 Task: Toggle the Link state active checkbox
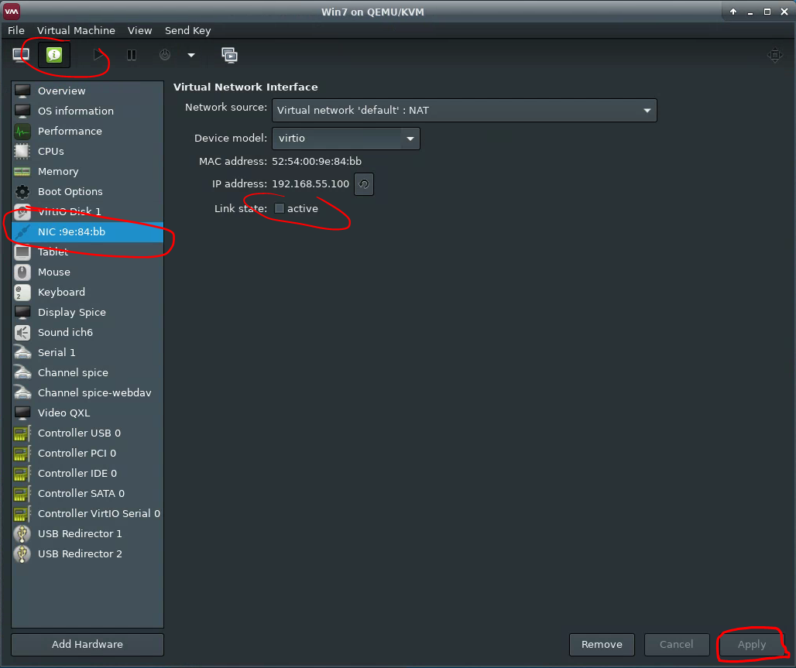(x=280, y=209)
